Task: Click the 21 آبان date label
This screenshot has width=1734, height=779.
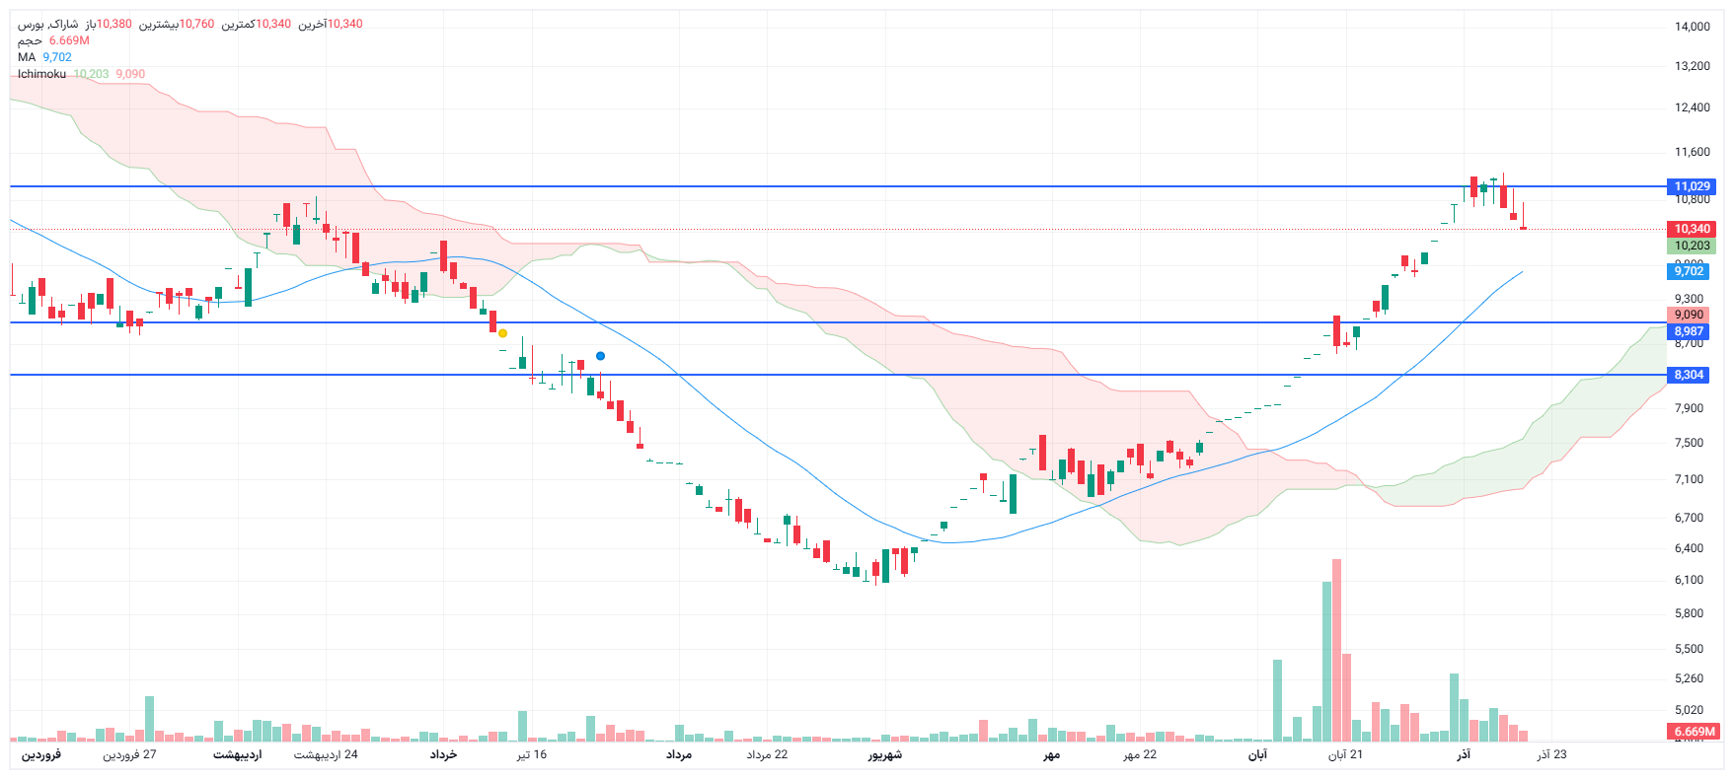Action: pyautogui.click(x=1344, y=755)
